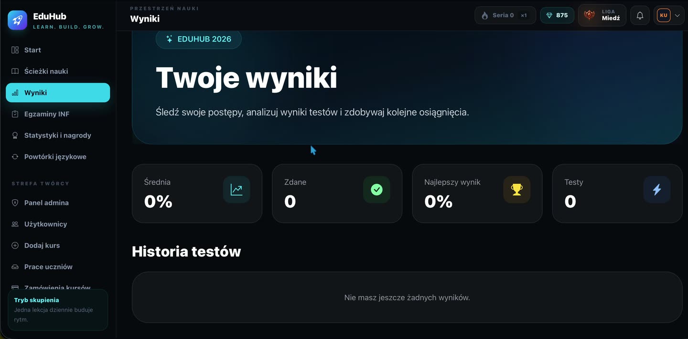Click the Średnia 0% stat card
The image size is (688, 339).
197,193
